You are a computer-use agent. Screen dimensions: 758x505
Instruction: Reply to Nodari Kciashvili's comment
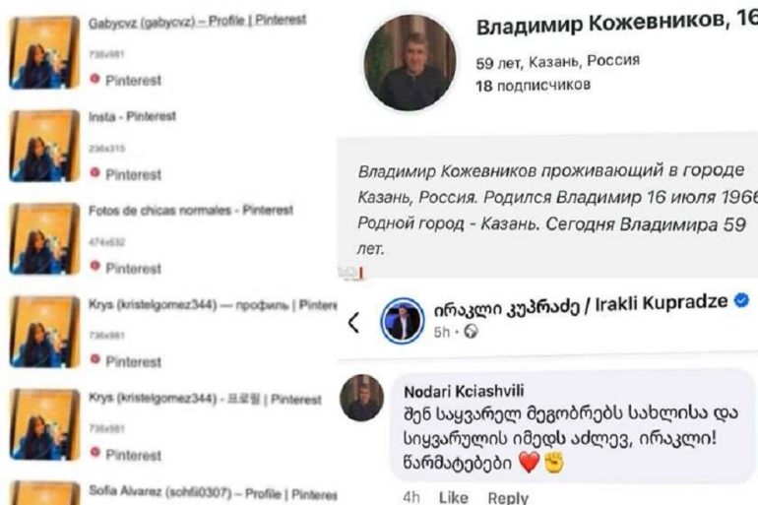click(508, 498)
